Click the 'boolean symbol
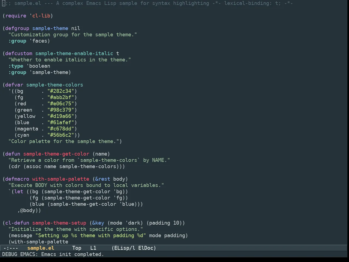Screen dimensions: 349x262 point(38,66)
